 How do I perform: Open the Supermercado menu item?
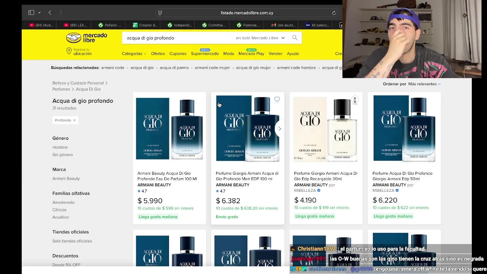coord(205,54)
